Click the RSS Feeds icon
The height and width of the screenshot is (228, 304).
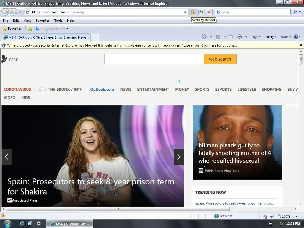pyautogui.click(x=218, y=37)
